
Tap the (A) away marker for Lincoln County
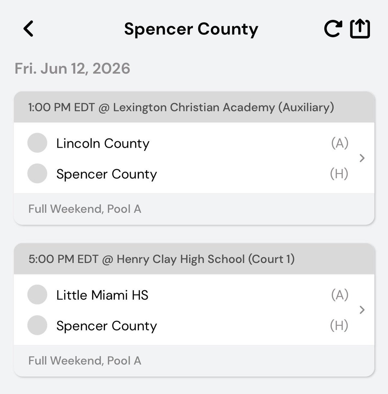[340, 143]
